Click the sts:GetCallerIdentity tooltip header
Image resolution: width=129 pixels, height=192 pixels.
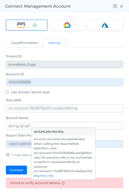pos(63,132)
